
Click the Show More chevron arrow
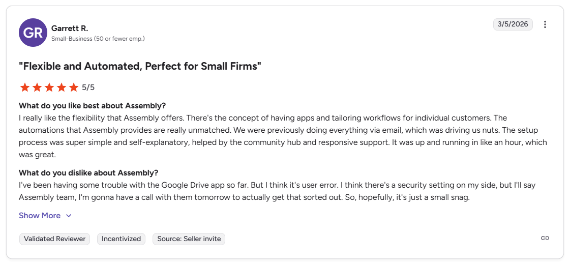click(x=69, y=216)
